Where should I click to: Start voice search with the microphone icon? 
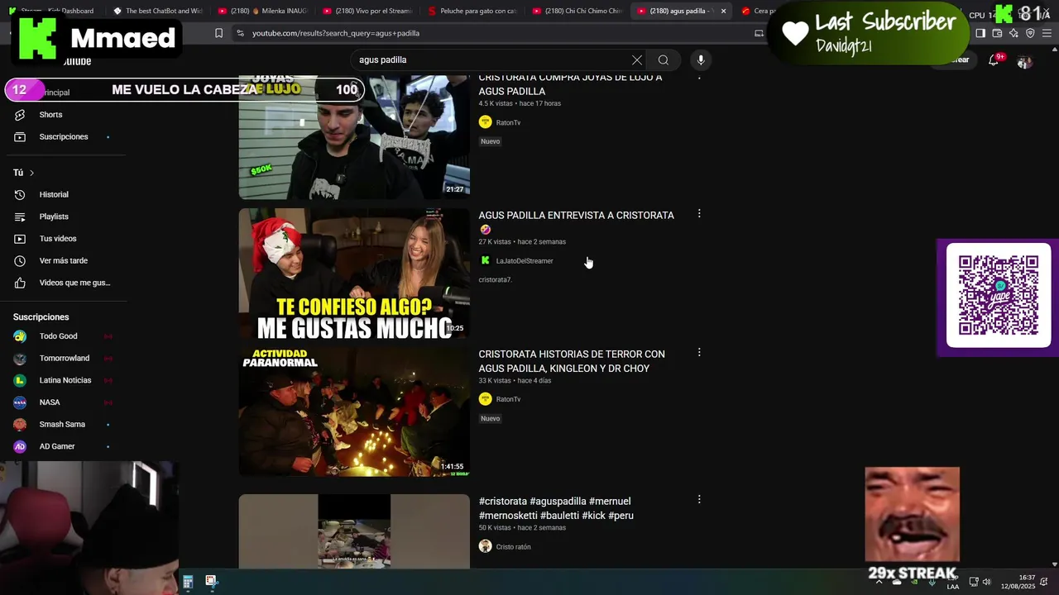click(701, 60)
